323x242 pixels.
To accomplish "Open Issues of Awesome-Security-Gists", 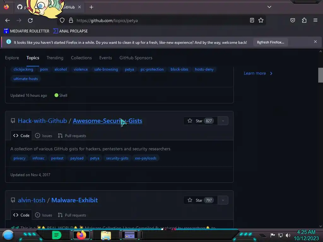I will pos(44,135).
